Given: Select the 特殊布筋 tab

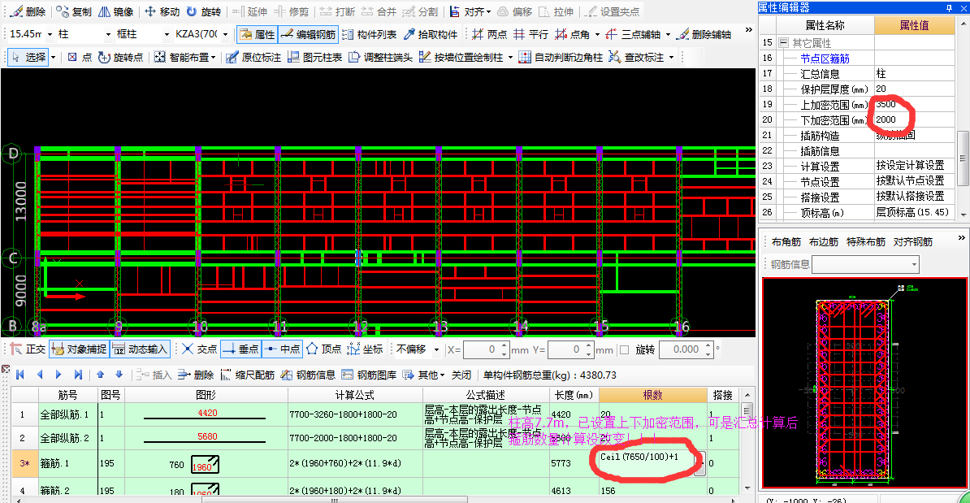Looking at the screenshot, I should 865,242.
